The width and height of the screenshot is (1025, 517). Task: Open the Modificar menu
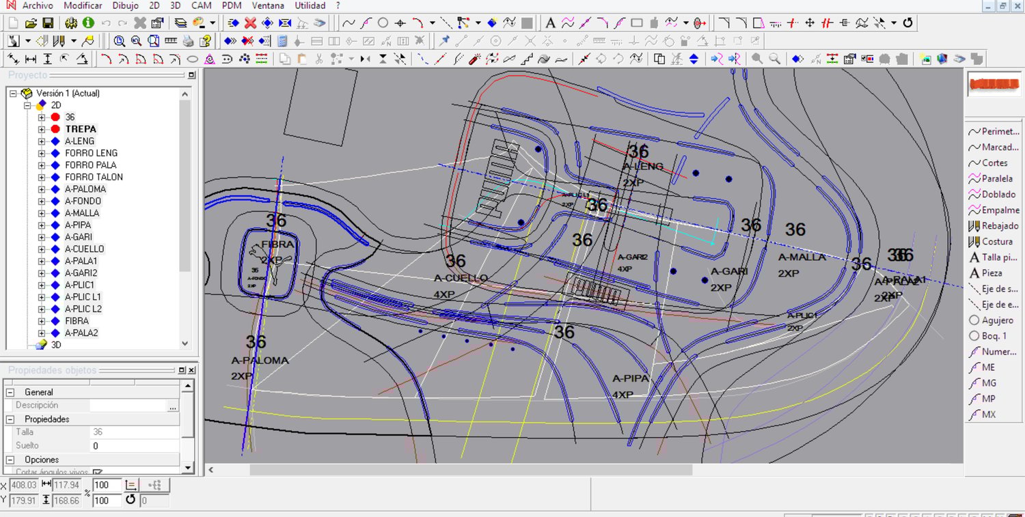[x=83, y=5]
